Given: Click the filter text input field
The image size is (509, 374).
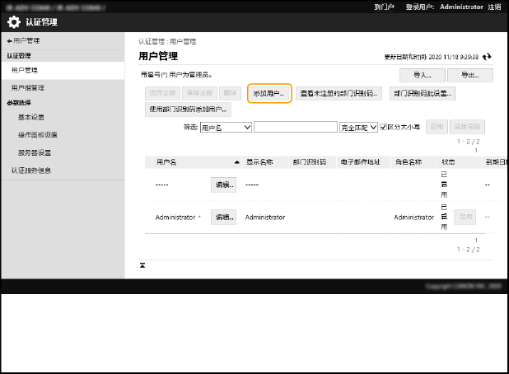Looking at the screenshot, I should pos(296,127).
